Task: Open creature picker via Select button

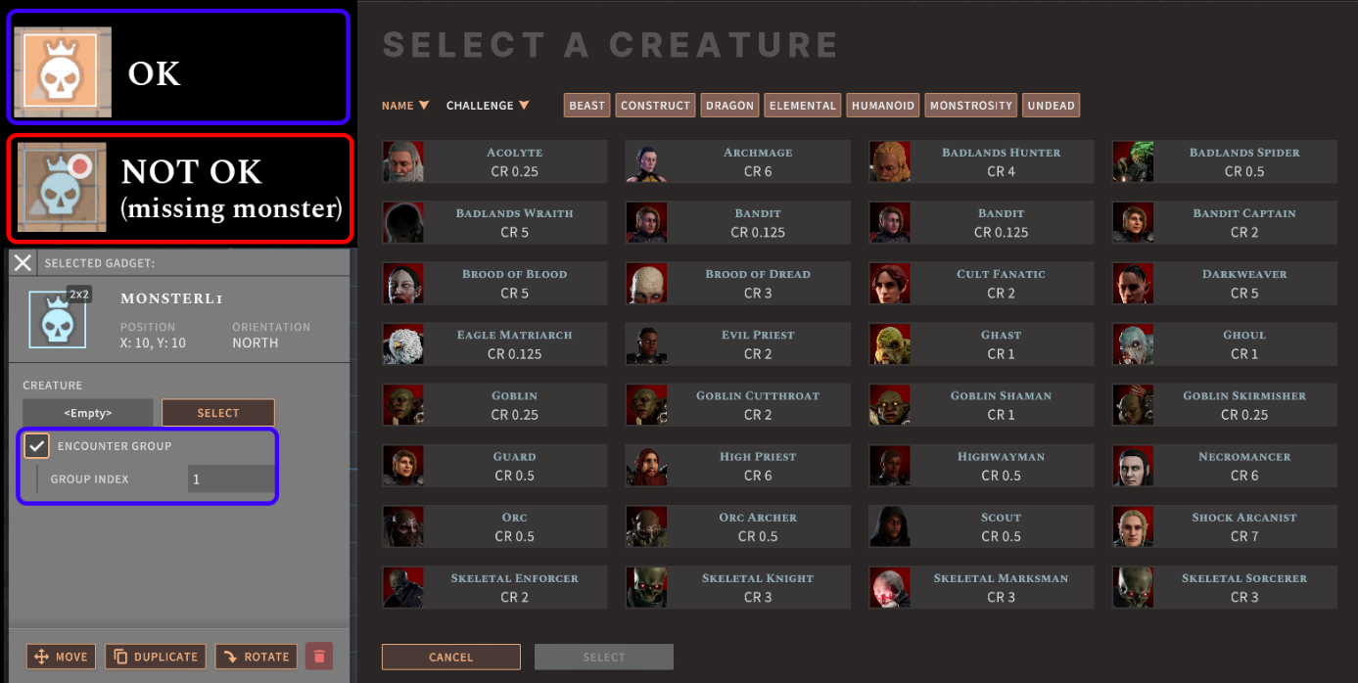Action: point(218,413)
